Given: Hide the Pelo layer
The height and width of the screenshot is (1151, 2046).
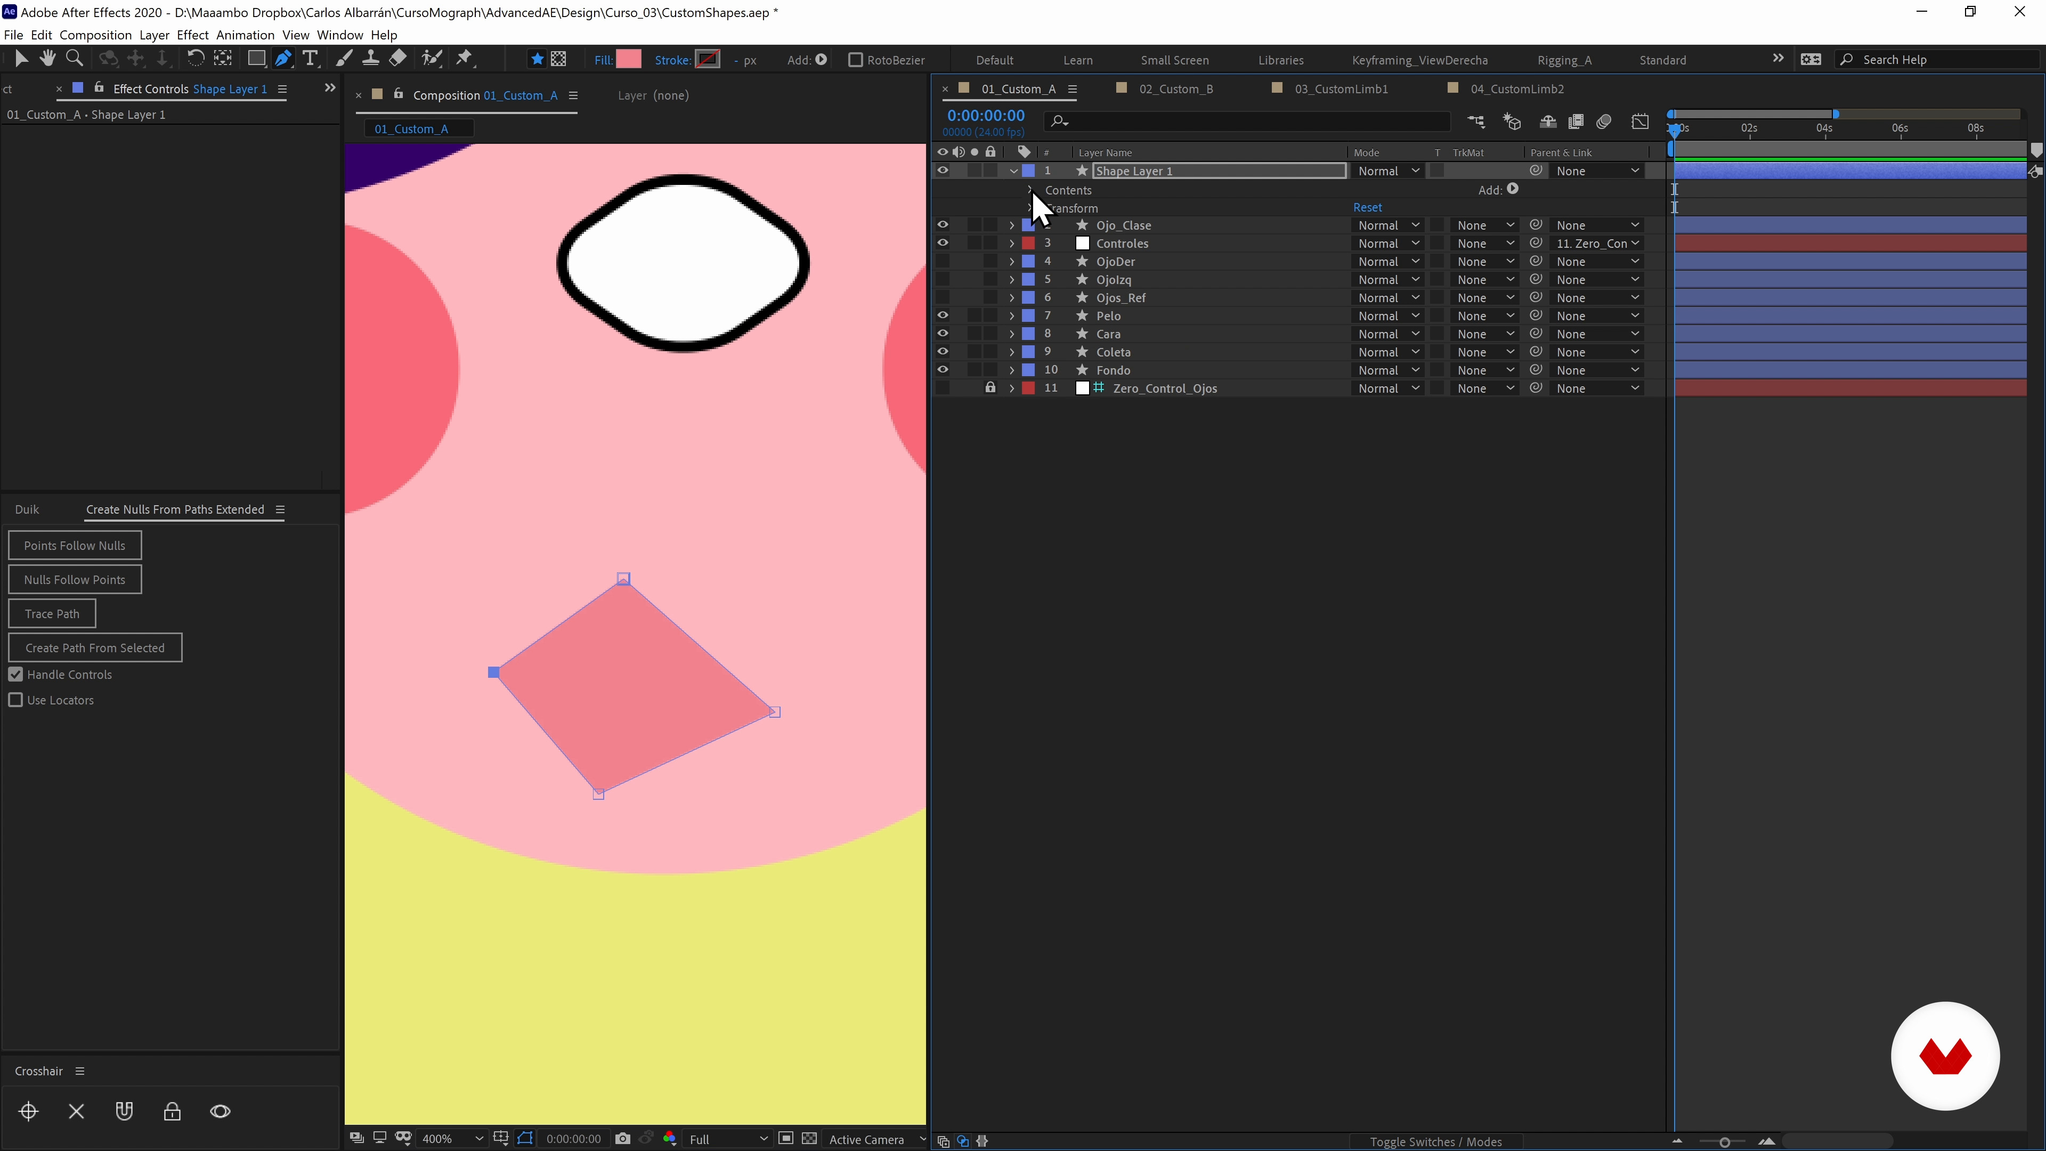Looking at the screenshot, I should [943, 315].
